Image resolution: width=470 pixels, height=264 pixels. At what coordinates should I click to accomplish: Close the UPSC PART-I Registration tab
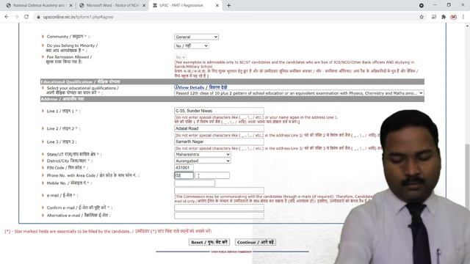(217, 5)
